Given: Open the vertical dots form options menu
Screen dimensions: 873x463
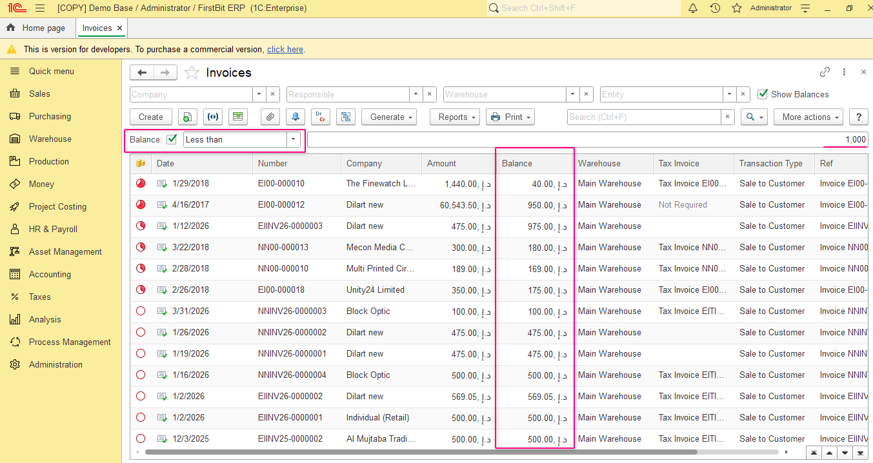Looking at the screenshot, I should click(844, 72).
